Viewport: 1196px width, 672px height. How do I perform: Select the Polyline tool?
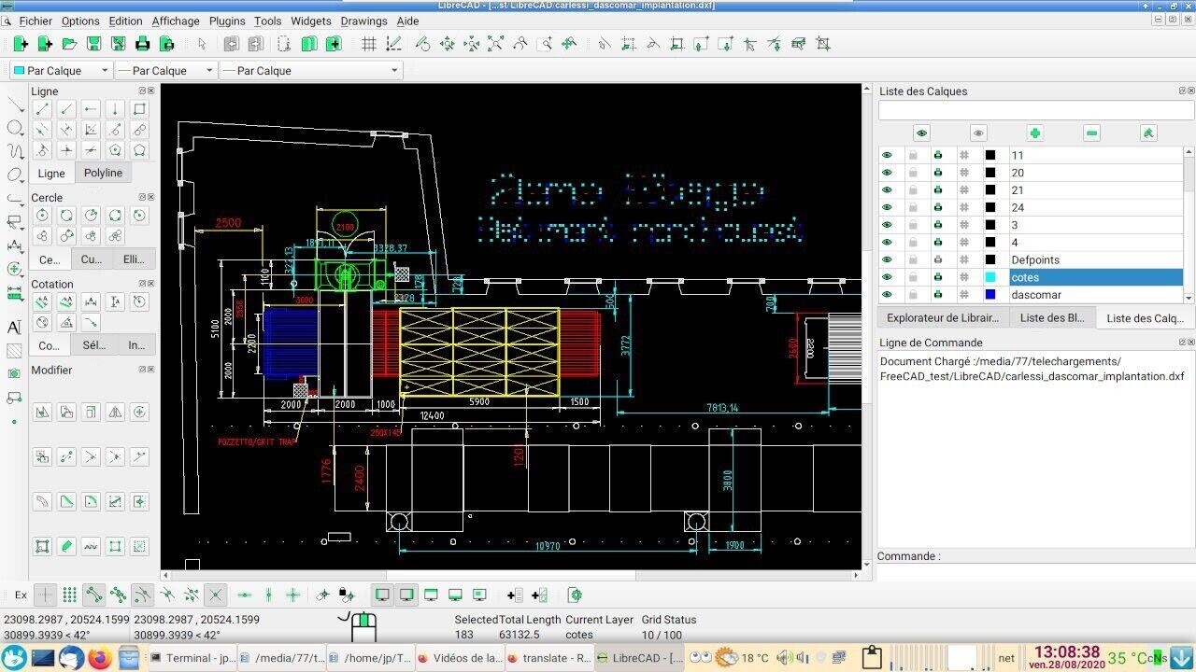click(103, 174)
